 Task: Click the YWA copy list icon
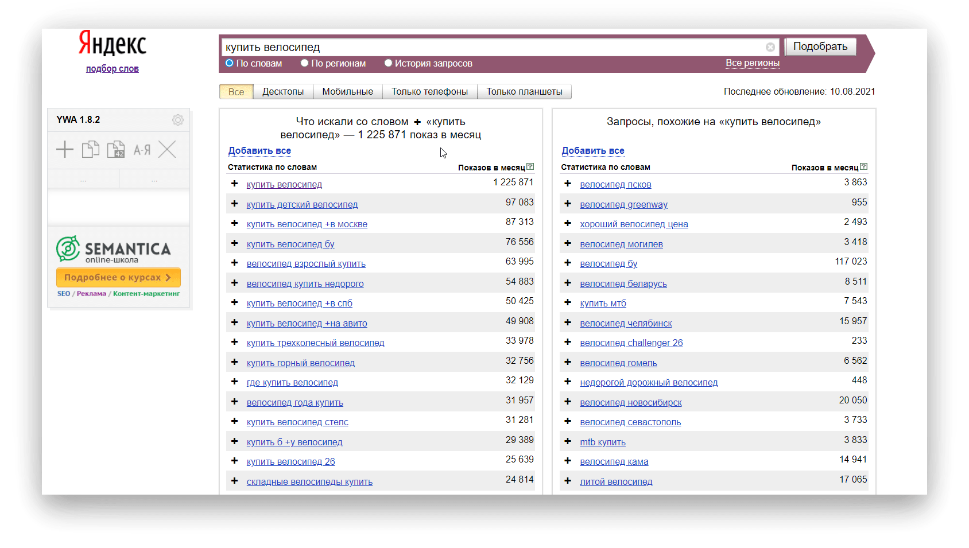pos(90,150)
